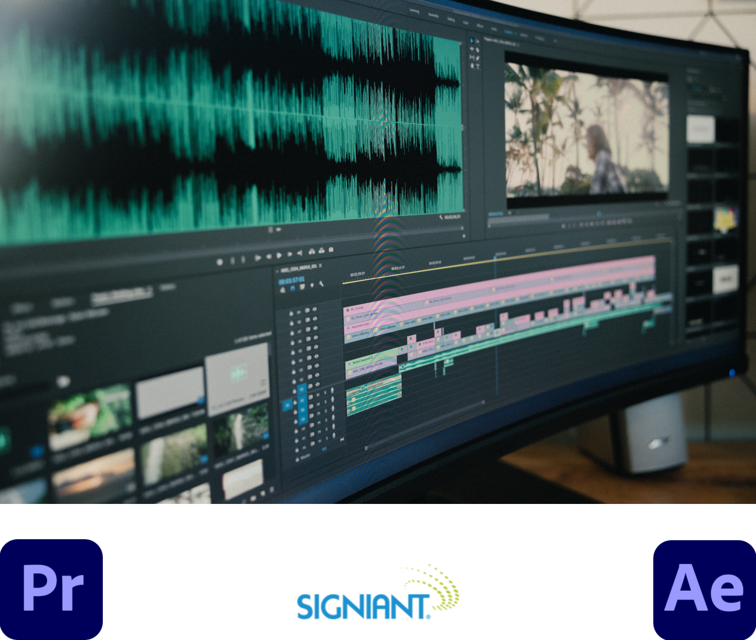Screen dimensions: 756x640
Task: Toggle lock on topmost video track
Action: (291, 313)
